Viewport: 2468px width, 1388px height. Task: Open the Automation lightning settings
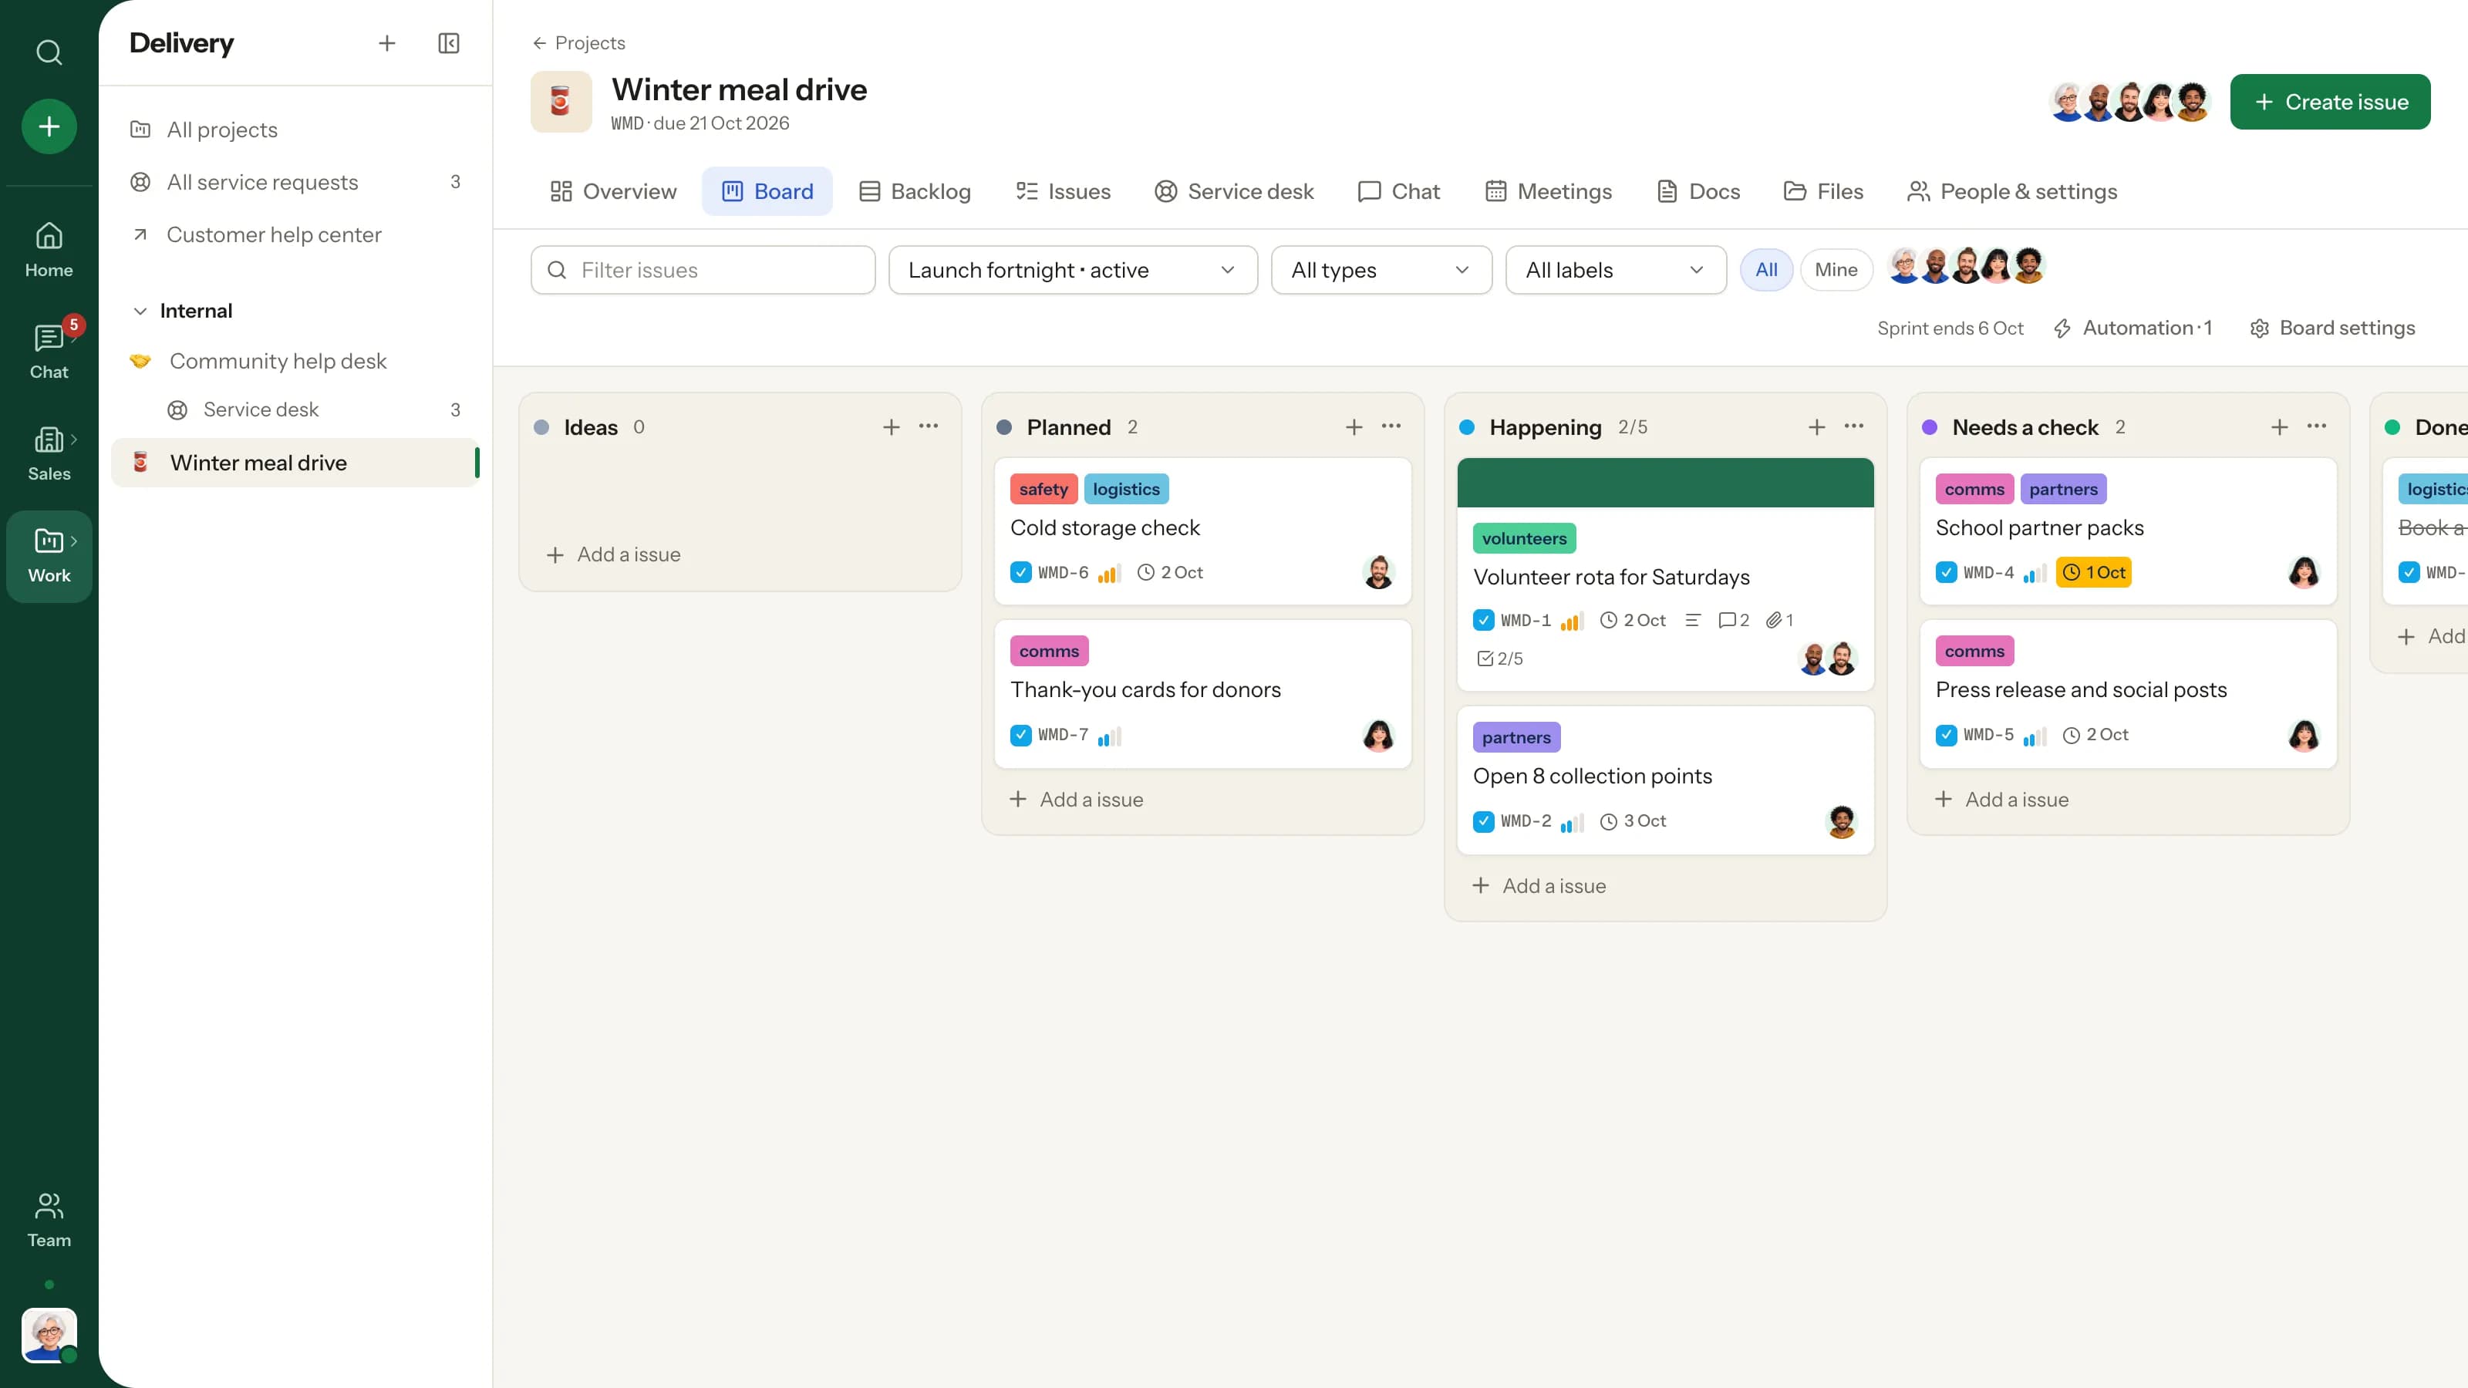(2133, 328)
